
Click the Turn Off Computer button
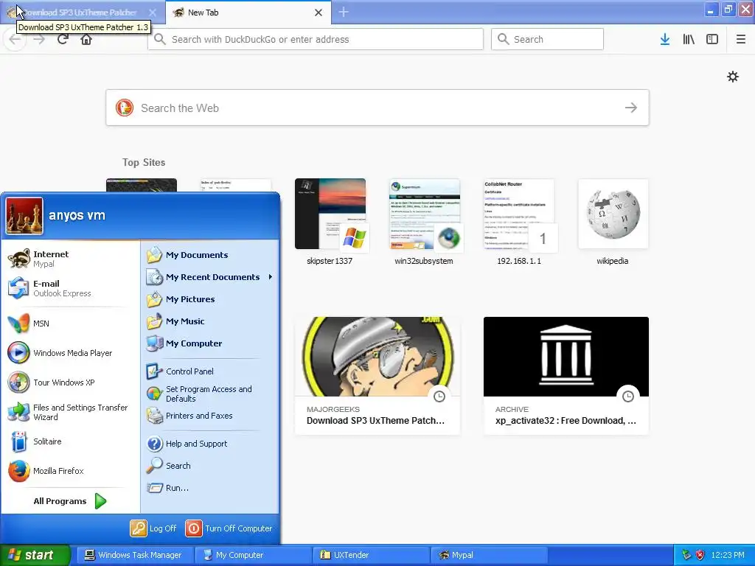(229, 528)
